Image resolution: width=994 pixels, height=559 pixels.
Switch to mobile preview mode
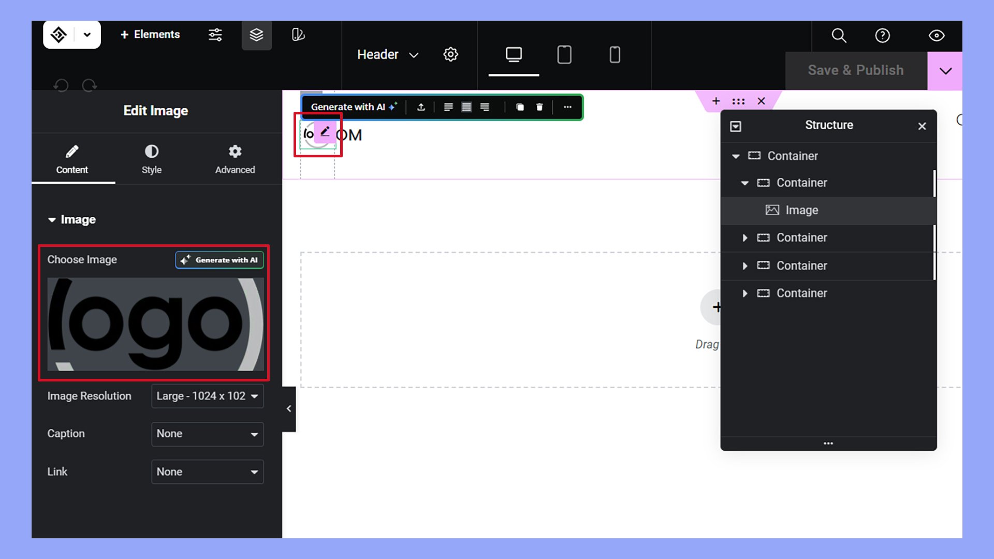click(614, 54)
